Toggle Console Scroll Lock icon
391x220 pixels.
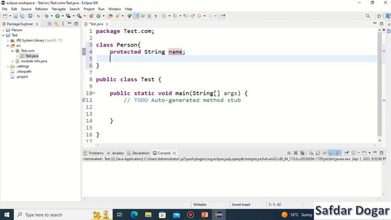[x=318, y=153]
